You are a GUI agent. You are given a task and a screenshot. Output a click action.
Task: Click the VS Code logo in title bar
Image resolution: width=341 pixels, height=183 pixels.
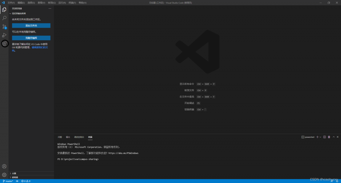click(x=3, y=3)
